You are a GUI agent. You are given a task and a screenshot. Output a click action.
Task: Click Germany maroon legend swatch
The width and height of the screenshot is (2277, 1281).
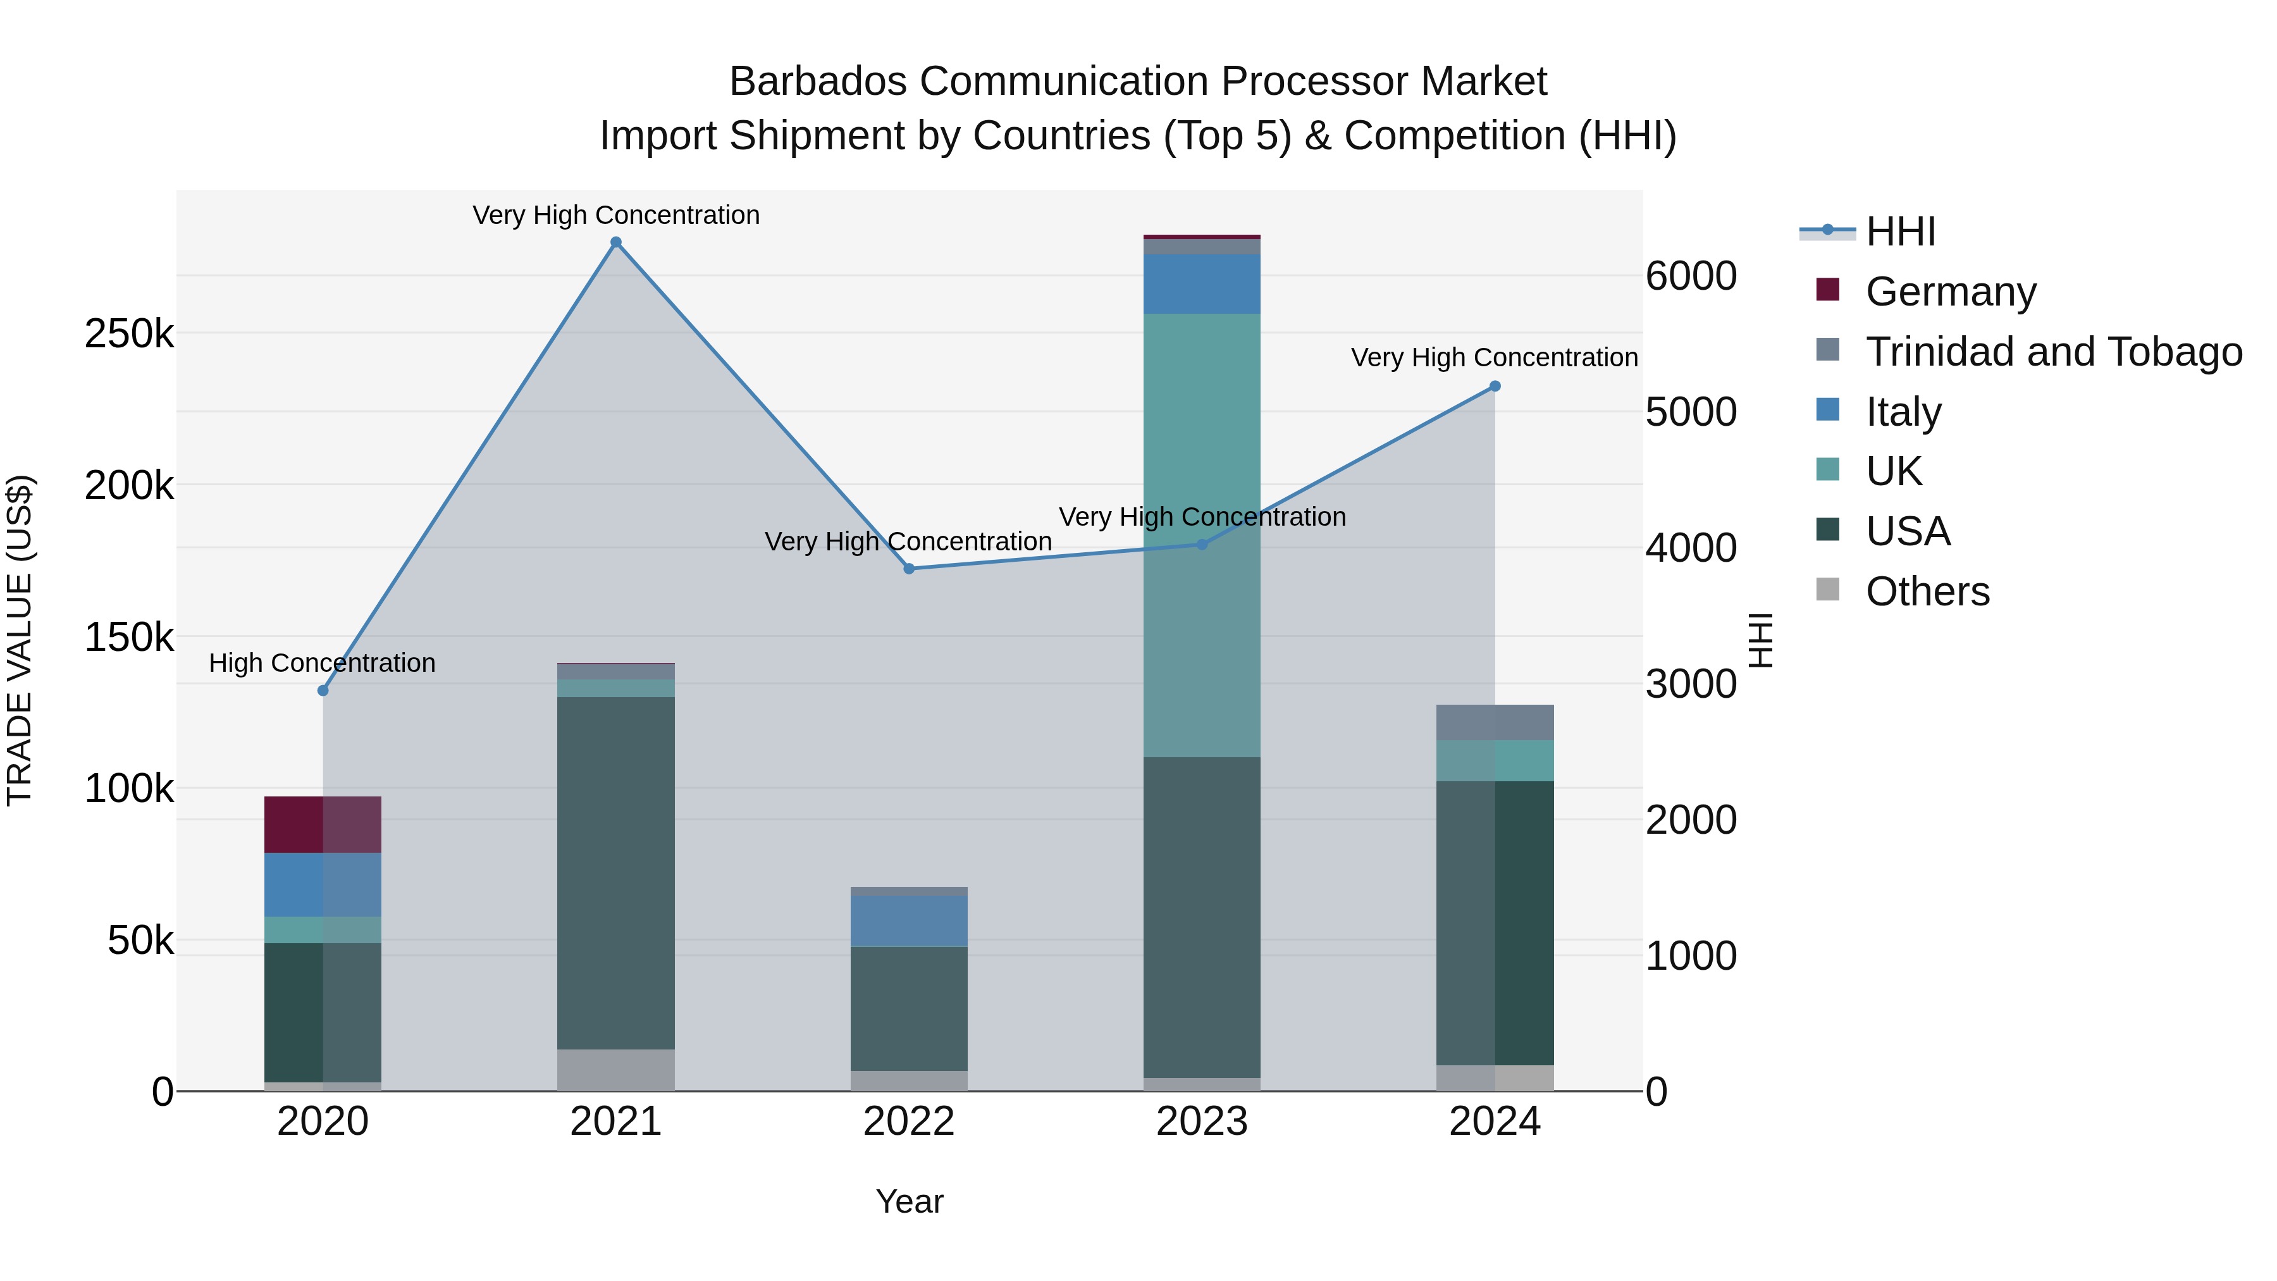coord(1827,289)
